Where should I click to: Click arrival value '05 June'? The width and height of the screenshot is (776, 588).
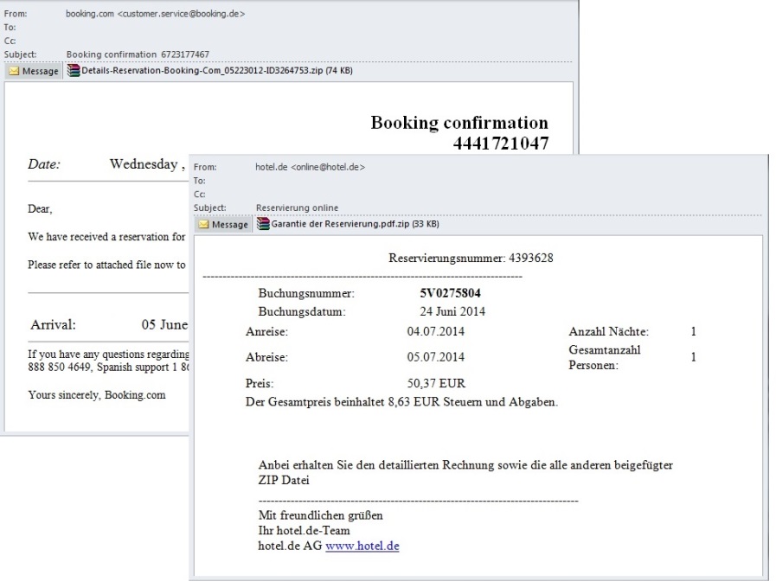pyautogui.click(x=164, y=325)
